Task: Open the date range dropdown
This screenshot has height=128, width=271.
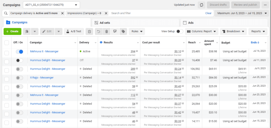Action: pos(242,13)
